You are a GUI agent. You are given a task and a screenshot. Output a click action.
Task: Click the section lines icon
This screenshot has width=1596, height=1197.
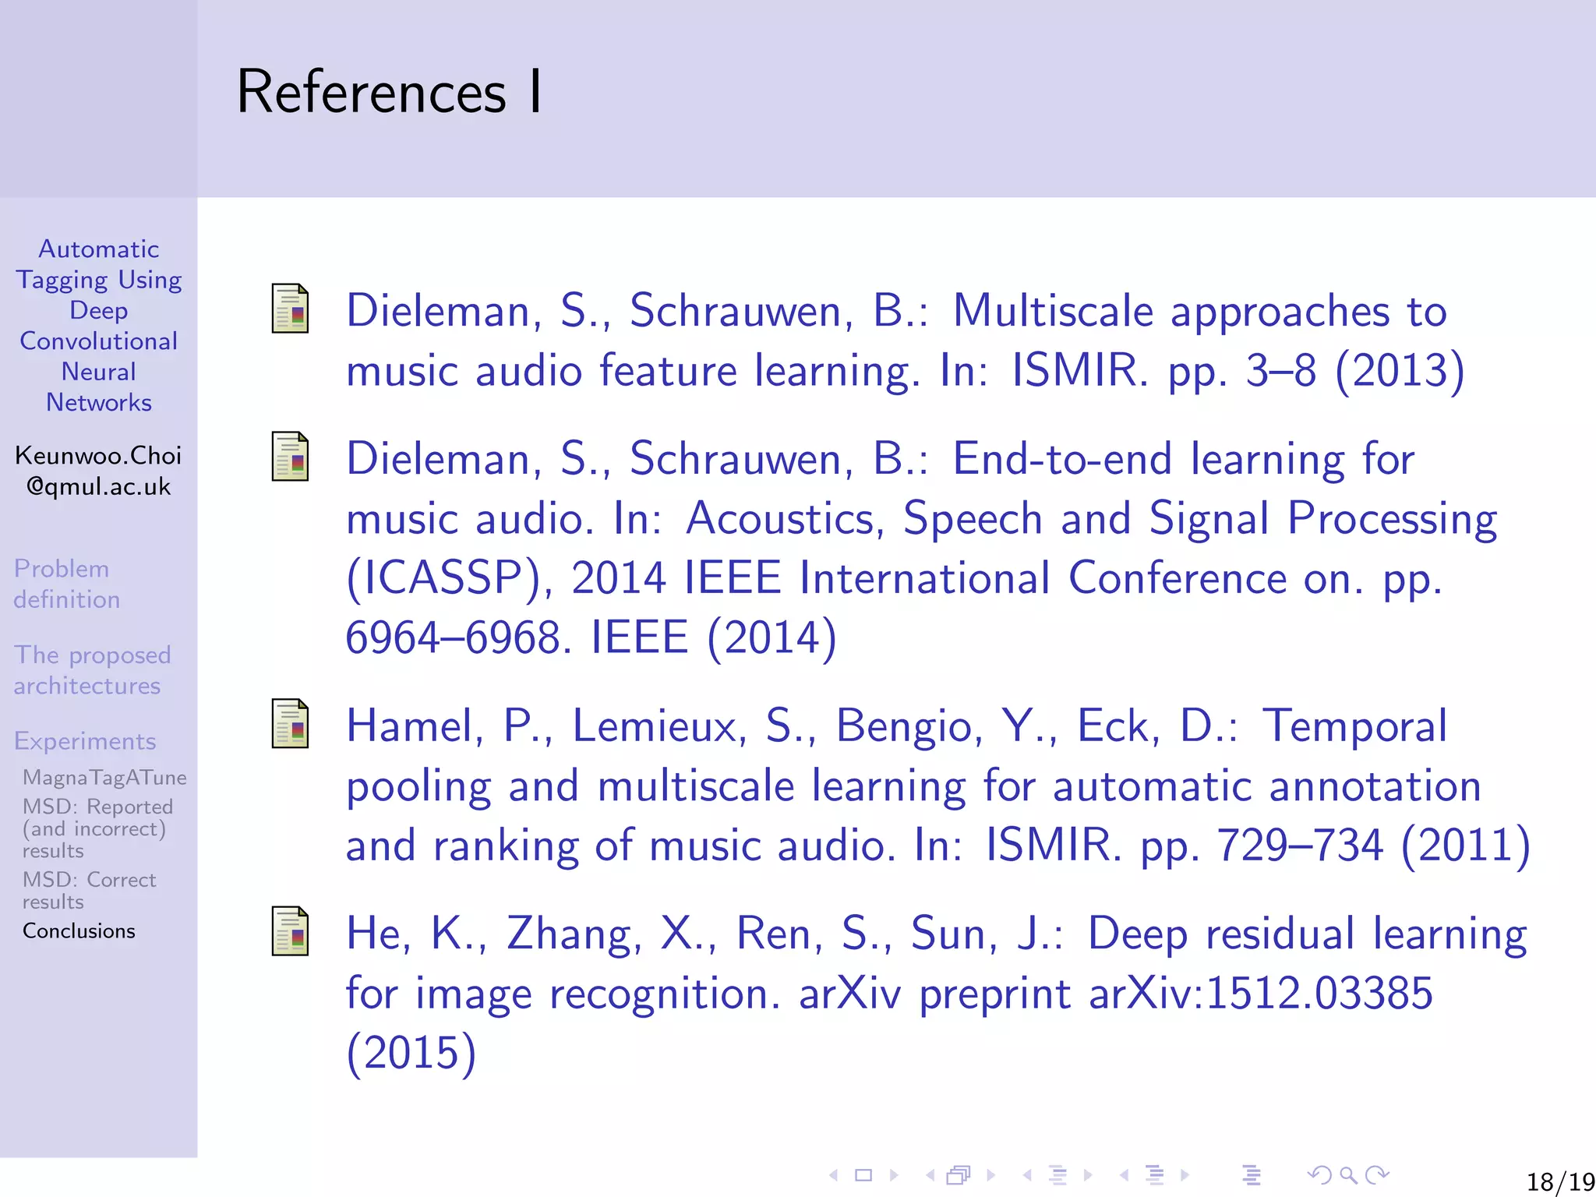1155,1175
